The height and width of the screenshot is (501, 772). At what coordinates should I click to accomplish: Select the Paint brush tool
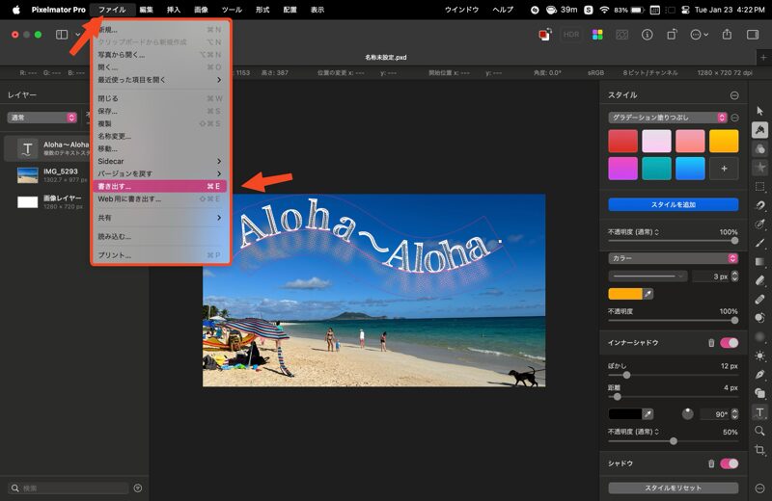click(x=759, y=243)
